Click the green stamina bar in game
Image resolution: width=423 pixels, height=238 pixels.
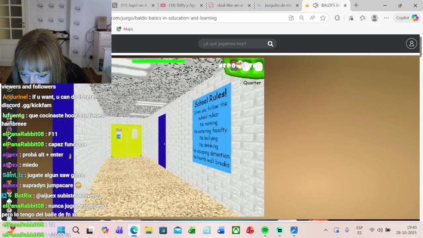[159, 61]
